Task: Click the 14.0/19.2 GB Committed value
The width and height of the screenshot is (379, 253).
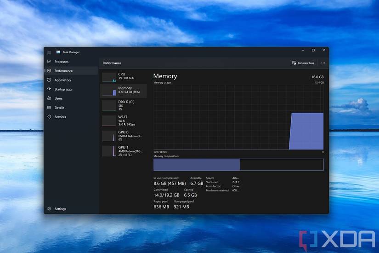Action: click(167, 195)
